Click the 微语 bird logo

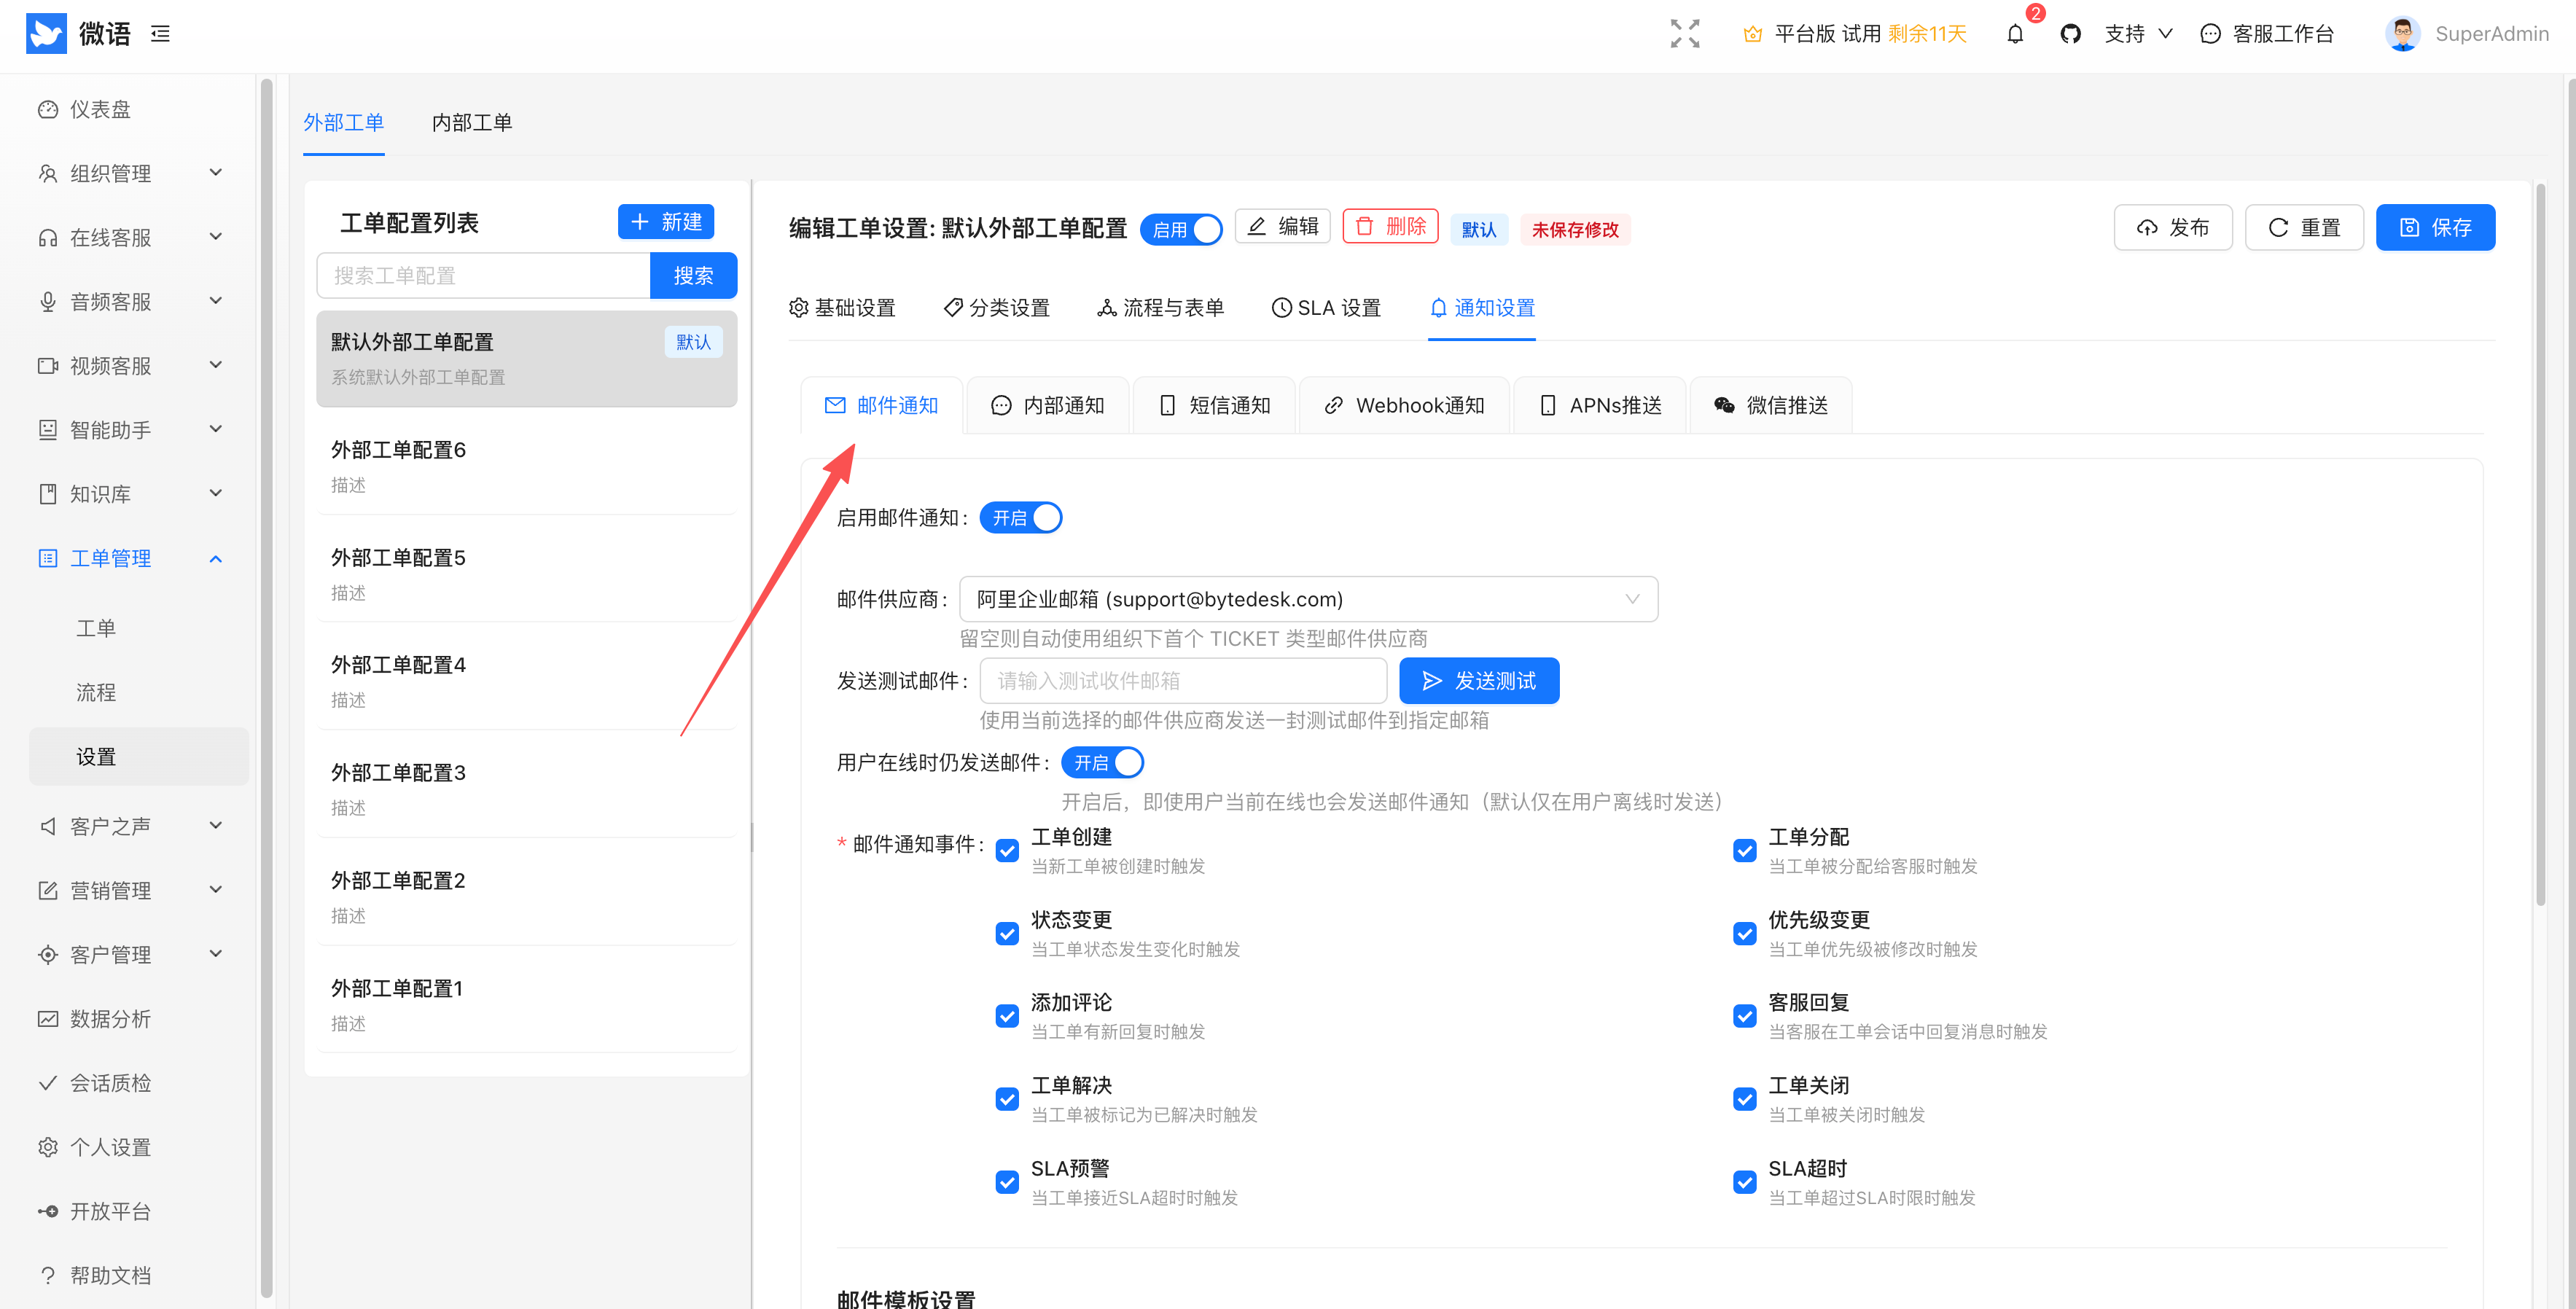46,34
